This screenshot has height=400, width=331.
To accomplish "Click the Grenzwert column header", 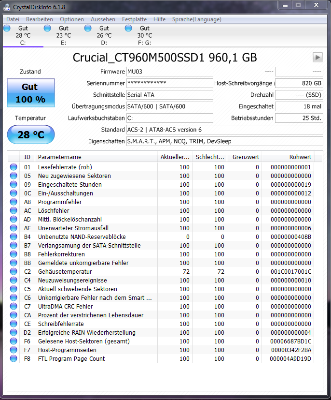I will click(245, 157).
